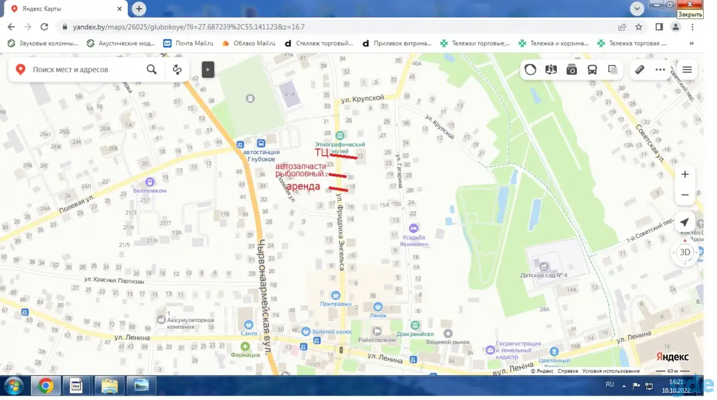Click the Chrome icon on the taskbar
Viewport: 717px width, 400px height.
45,385
